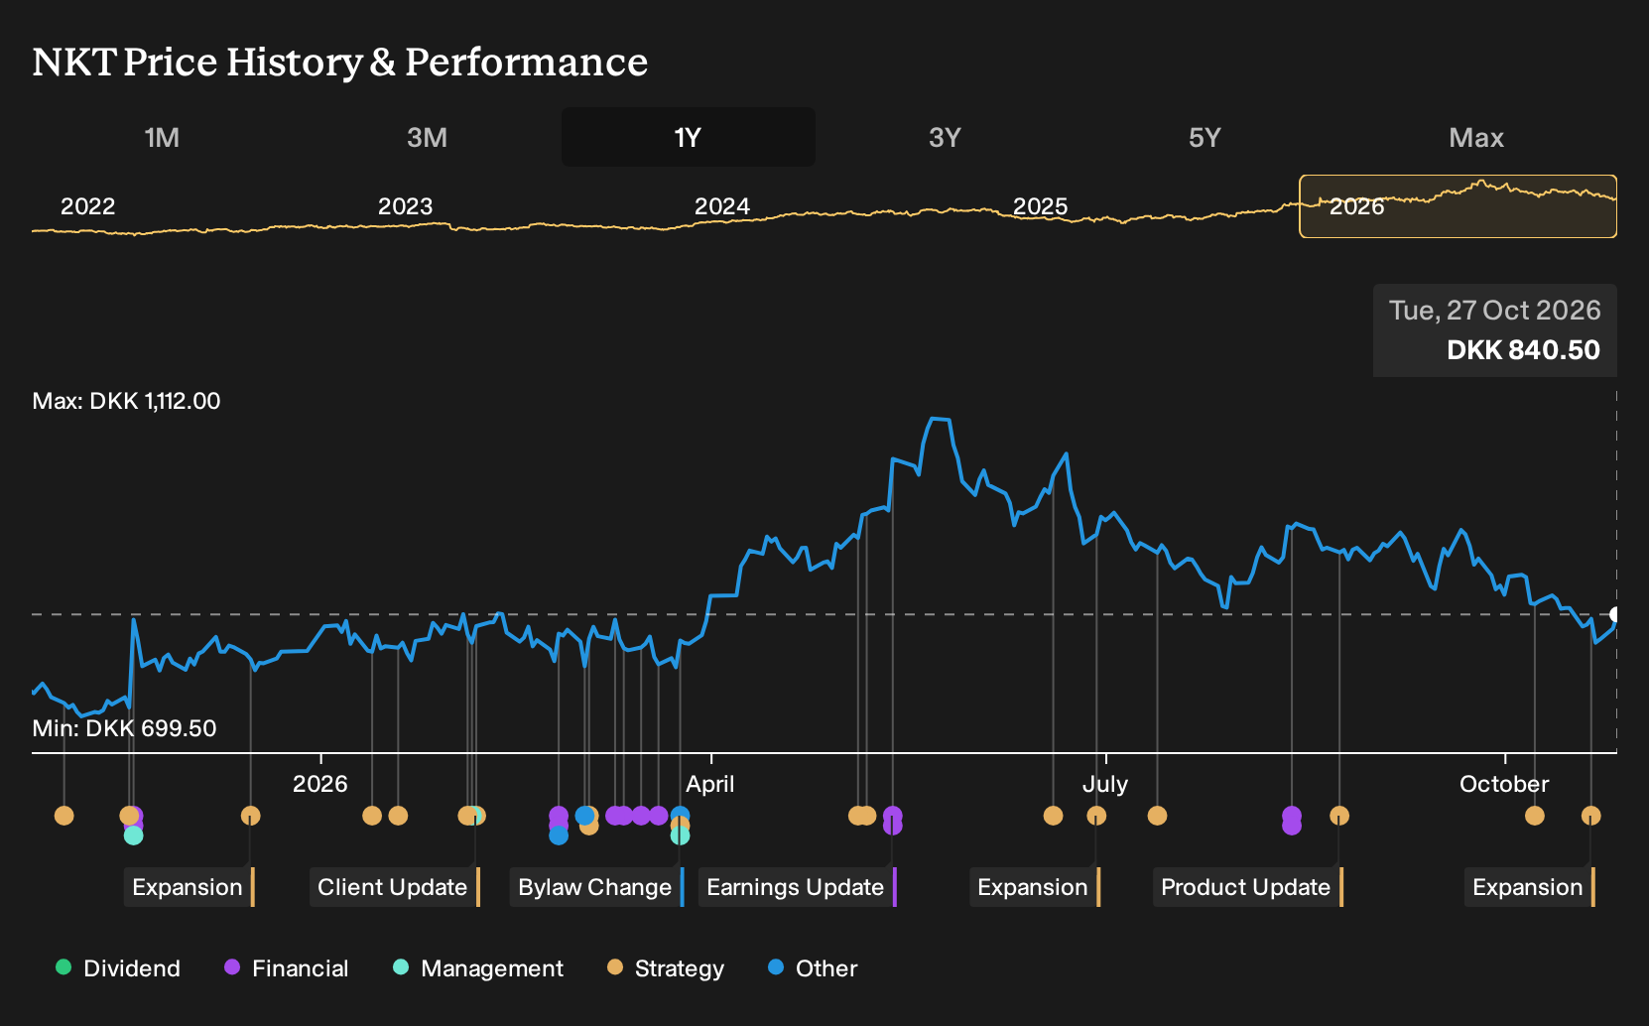Switch to the 1M time range
1649x1026 pixels.
click(x=162, y=137)
